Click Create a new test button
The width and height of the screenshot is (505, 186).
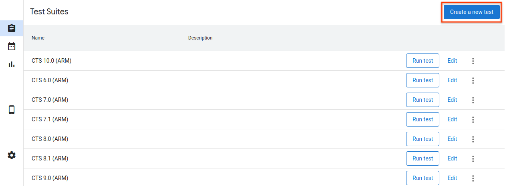(471, 12)
